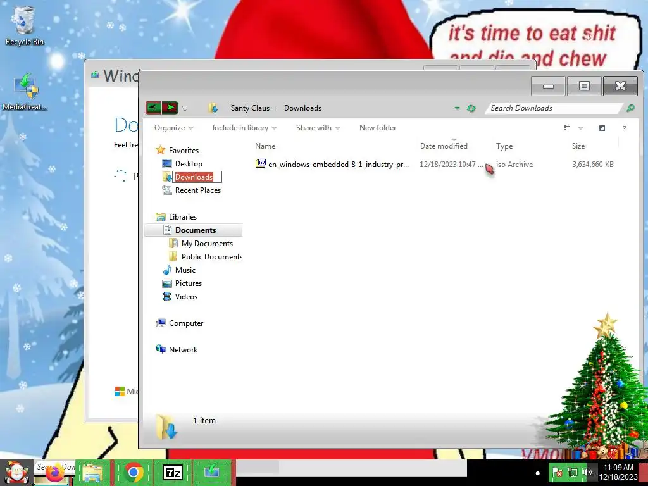Viewport: 648px width, 486px height.
Task: Minimize the Downloads Explorer window
Action: click(548, 86)
